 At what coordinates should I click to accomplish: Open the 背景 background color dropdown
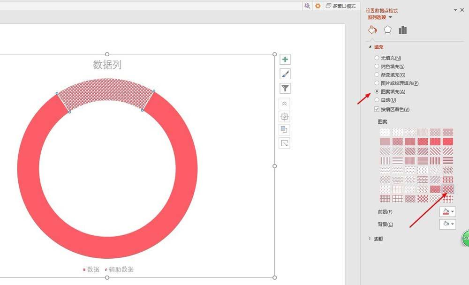click(447, 224)
